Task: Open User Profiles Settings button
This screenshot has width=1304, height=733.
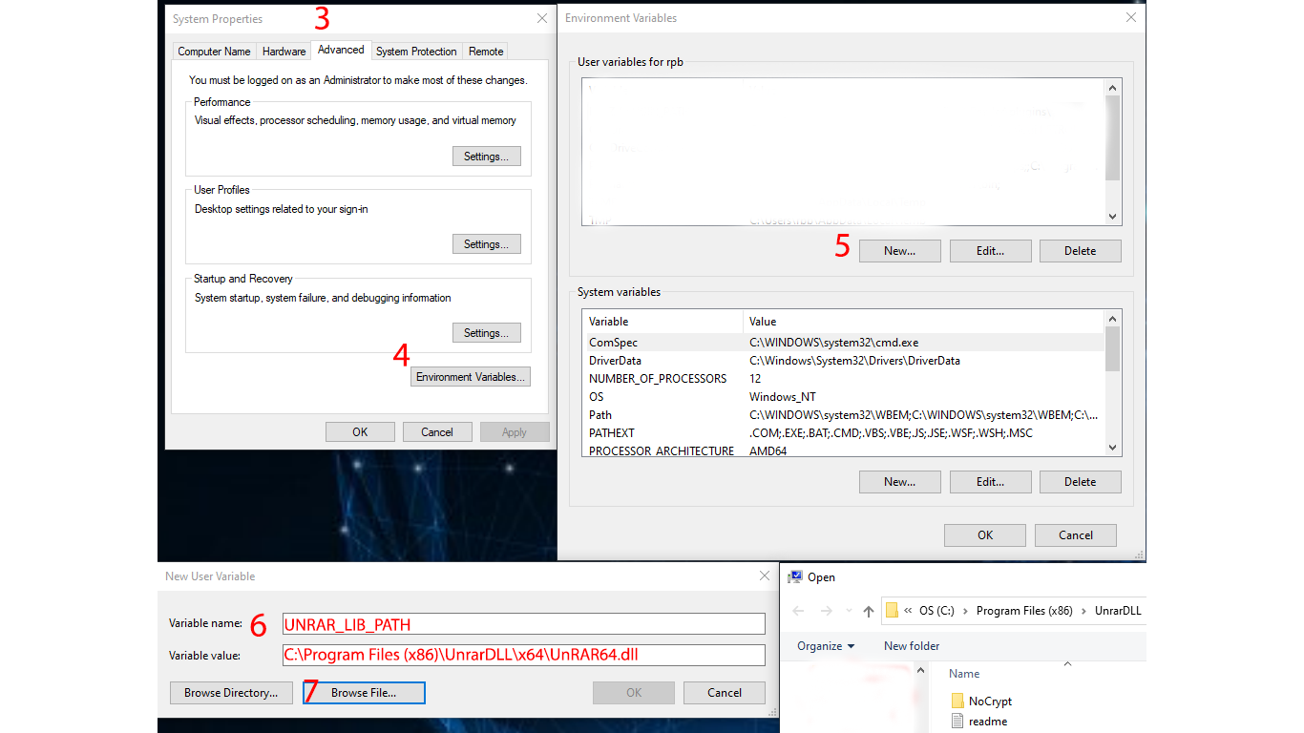Action: pos(486,244)
